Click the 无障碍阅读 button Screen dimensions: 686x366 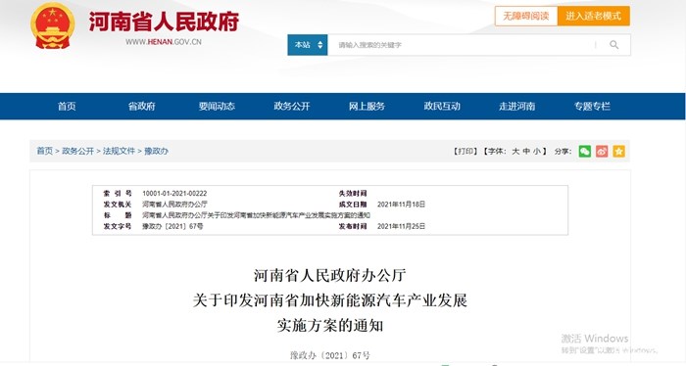(526, 17)
